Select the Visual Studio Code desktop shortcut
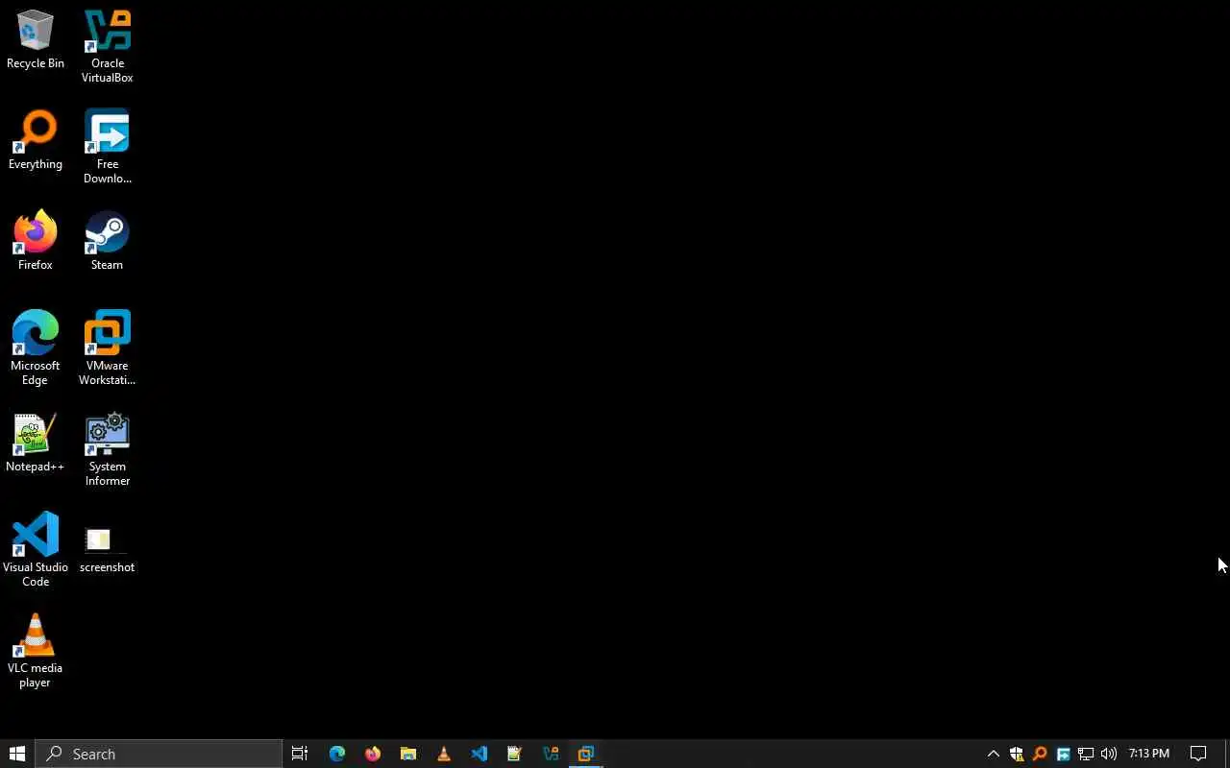 click(x=36, y=550)
